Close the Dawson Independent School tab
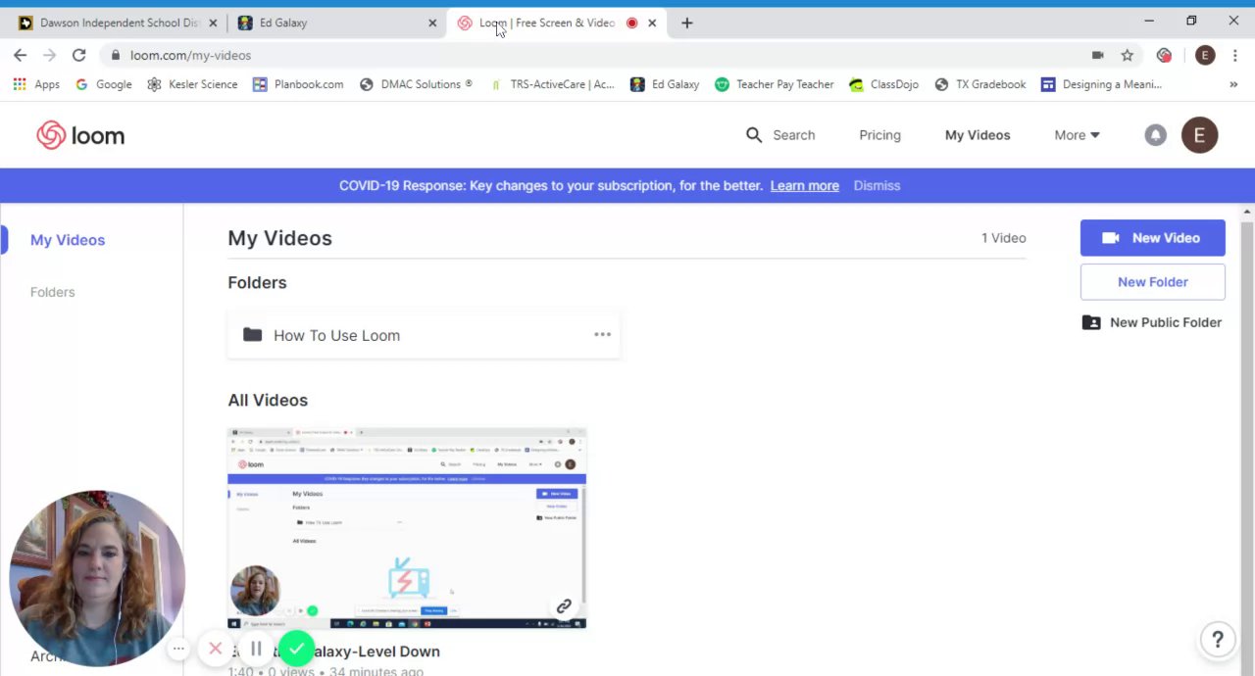The image size is (1255, 676). click(213, 23)
